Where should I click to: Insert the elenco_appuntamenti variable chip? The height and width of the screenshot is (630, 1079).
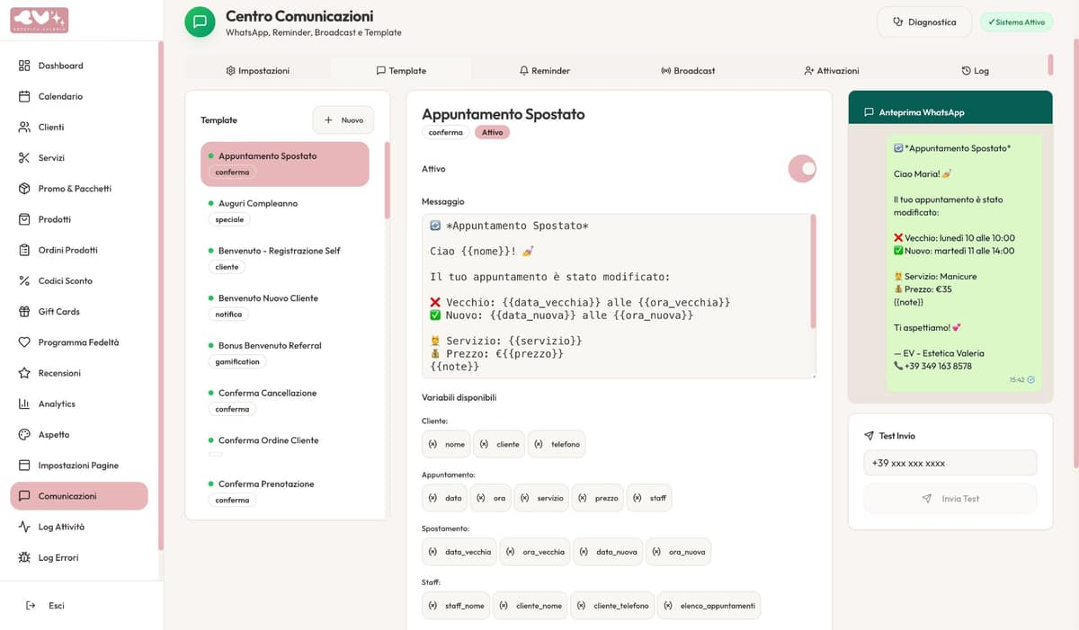pyautogui.click(x=709, y=606)
